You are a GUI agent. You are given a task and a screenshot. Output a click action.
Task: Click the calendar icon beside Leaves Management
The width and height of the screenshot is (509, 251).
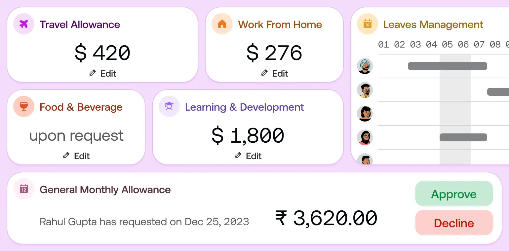click(x=367, y=24)
